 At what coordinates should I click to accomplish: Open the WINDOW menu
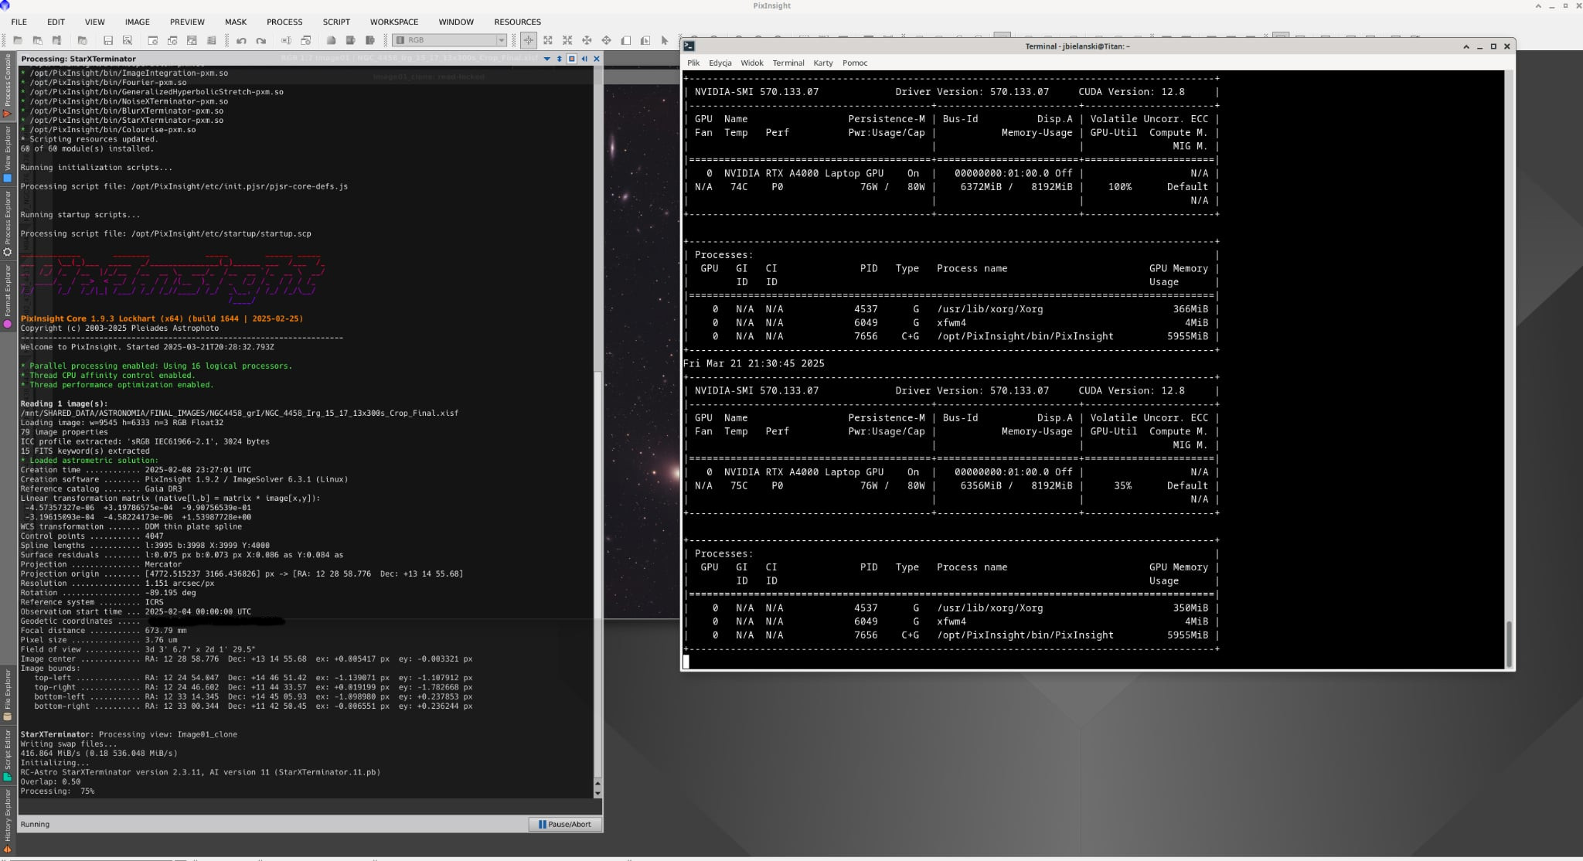[x=456, y=22]
